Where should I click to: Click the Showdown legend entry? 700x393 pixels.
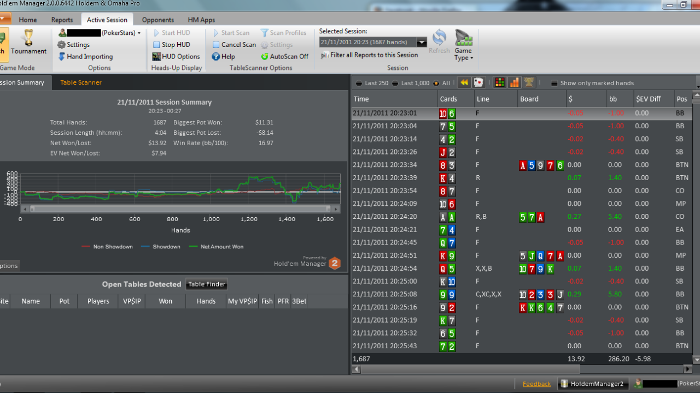pyautogui.click(x=161, y=247)
